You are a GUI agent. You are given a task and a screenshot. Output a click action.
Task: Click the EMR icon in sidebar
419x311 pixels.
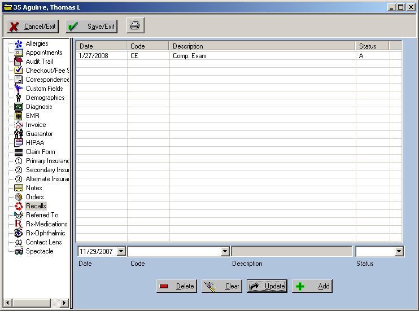[19, 116]
